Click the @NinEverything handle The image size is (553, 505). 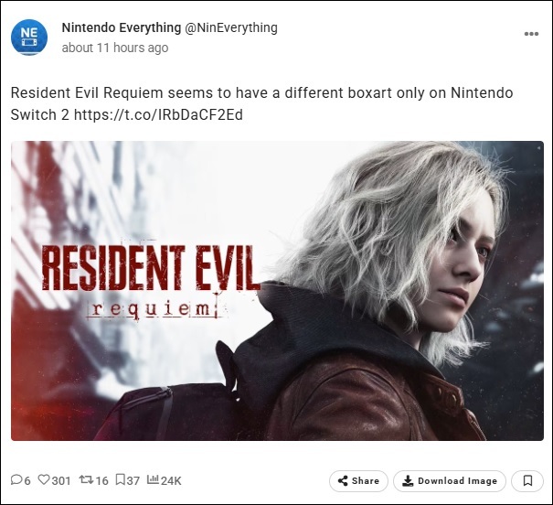pos(231,27)
